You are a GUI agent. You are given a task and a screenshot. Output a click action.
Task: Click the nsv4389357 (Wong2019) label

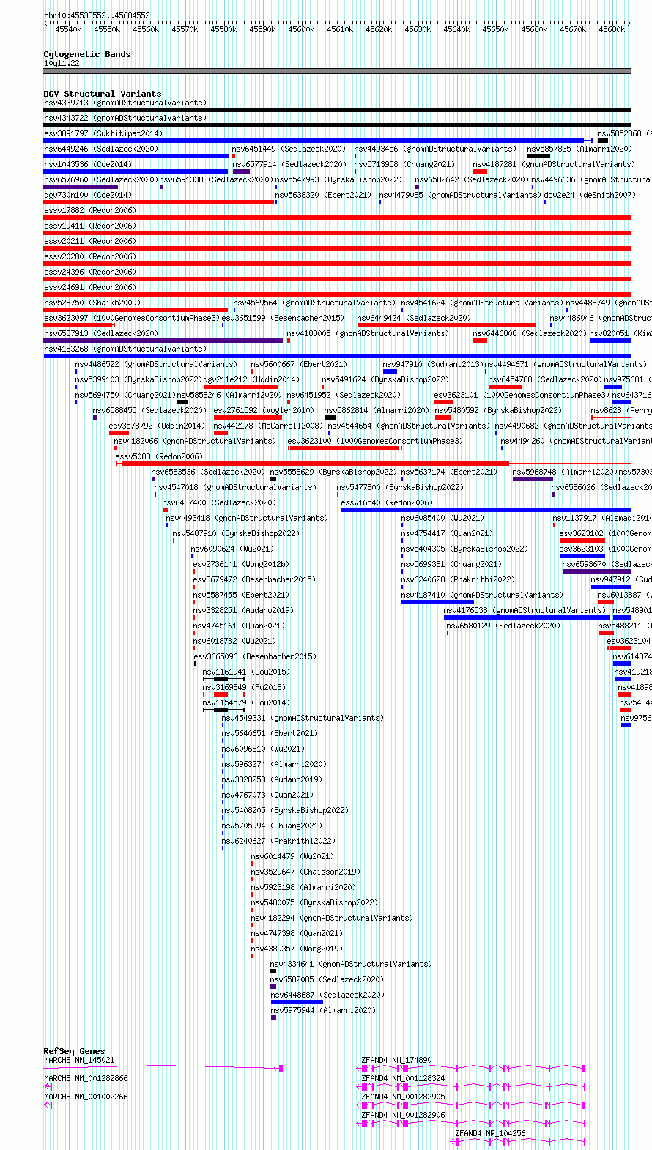[297, 949]
